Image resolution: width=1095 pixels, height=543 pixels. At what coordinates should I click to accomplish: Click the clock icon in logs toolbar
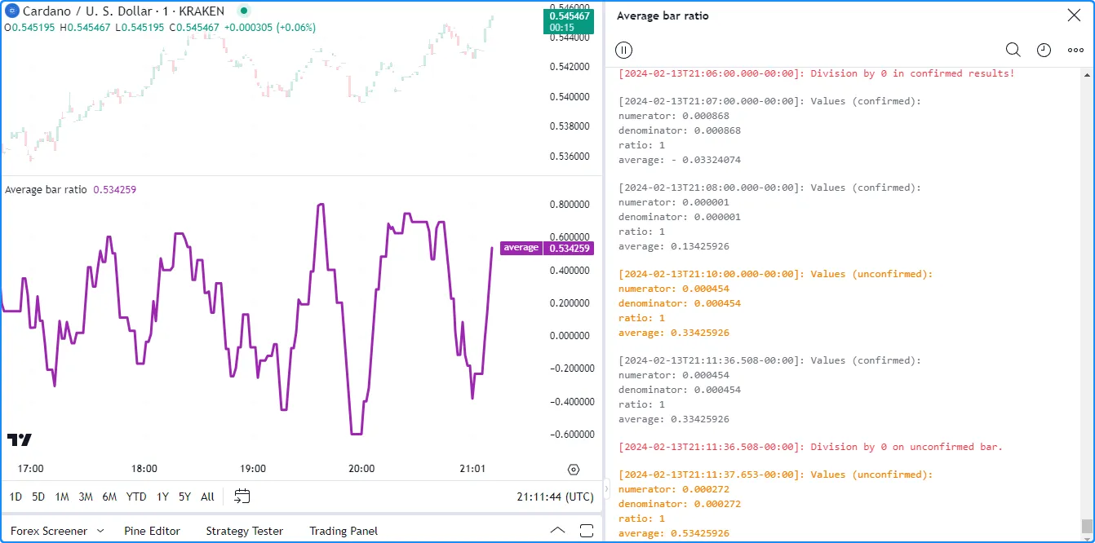pyautogui.click(x=1044, y=50)
